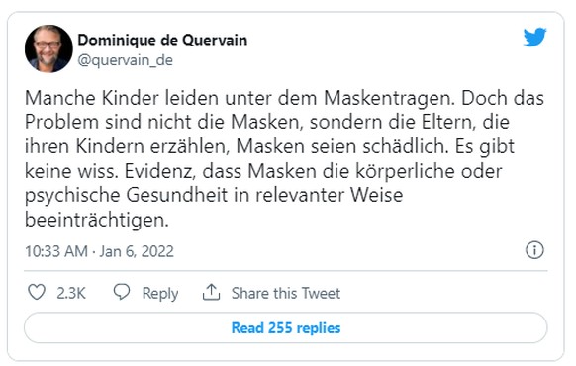Click the word Evidenz in tweet text
The width and height of the screenshot is (576, 366).
pyautogui.click(x=159, y=171)
